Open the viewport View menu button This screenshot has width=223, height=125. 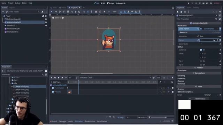click(x=115, y=11)
